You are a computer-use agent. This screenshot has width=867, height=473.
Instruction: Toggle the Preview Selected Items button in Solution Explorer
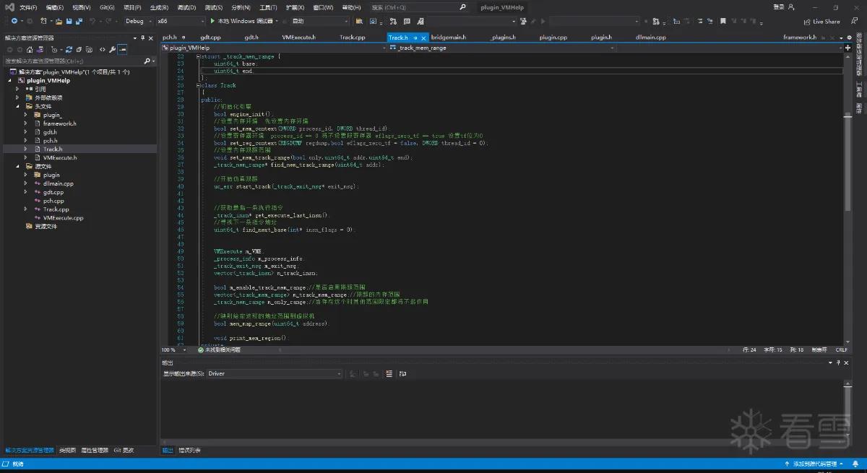coord(123,50)
